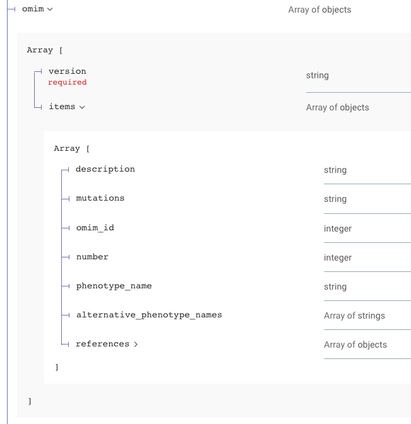The height and width of the screenshot is (424, 411).
Task: Click the inner 'Array [' header text
Action: 72,149
